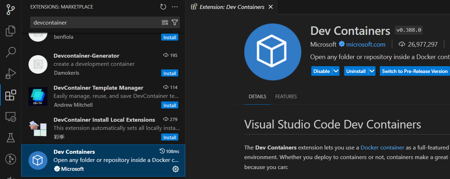Open the Explorer view icon
Screen dimensions: 450x179
click(x=11, y=31)
